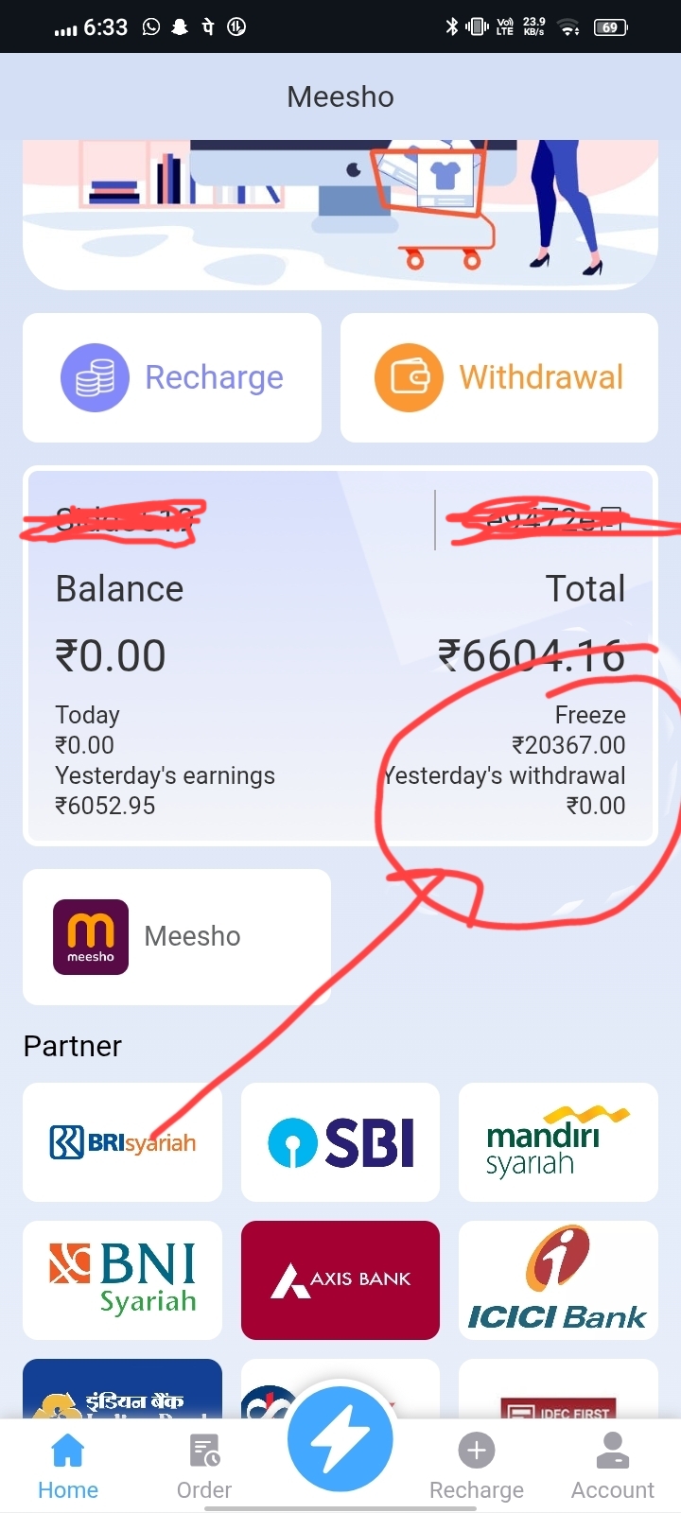Open the Order tab
Image resolution: width=681 pixels, height=1513 pixels.
click(x=204, y=1467)
